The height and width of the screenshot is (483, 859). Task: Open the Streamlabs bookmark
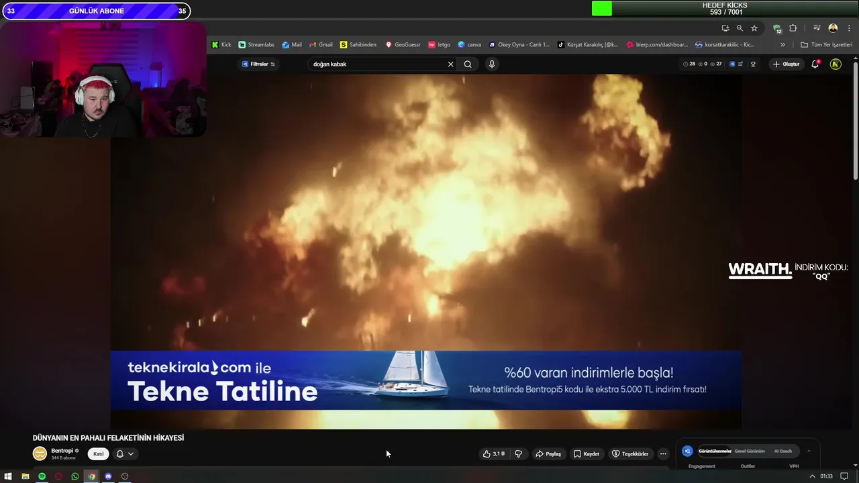(x=256, y=45)
